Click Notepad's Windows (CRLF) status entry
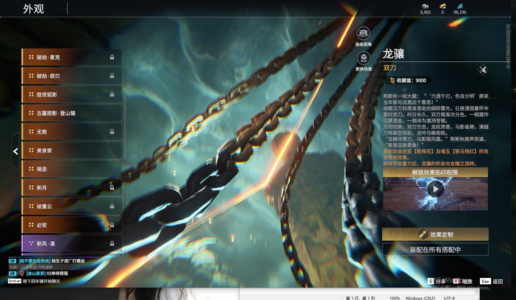 pos(420,298)
